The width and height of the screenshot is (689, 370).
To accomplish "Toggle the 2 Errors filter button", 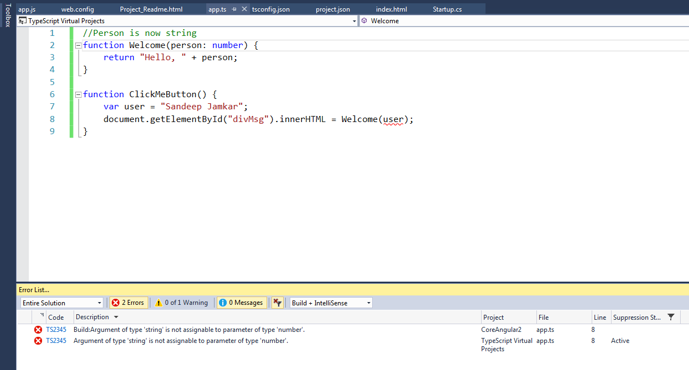I will [x=128, y=302].
